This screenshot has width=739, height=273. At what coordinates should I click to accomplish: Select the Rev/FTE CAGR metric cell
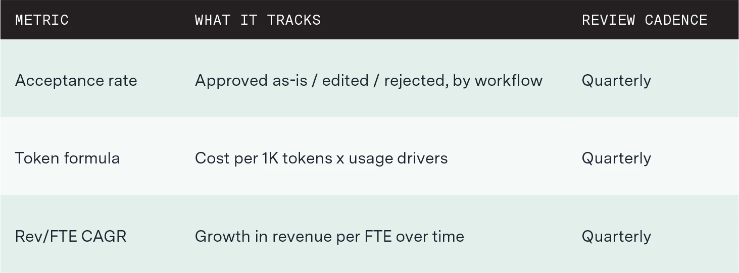pyautogui.click(x=71, y=236)
